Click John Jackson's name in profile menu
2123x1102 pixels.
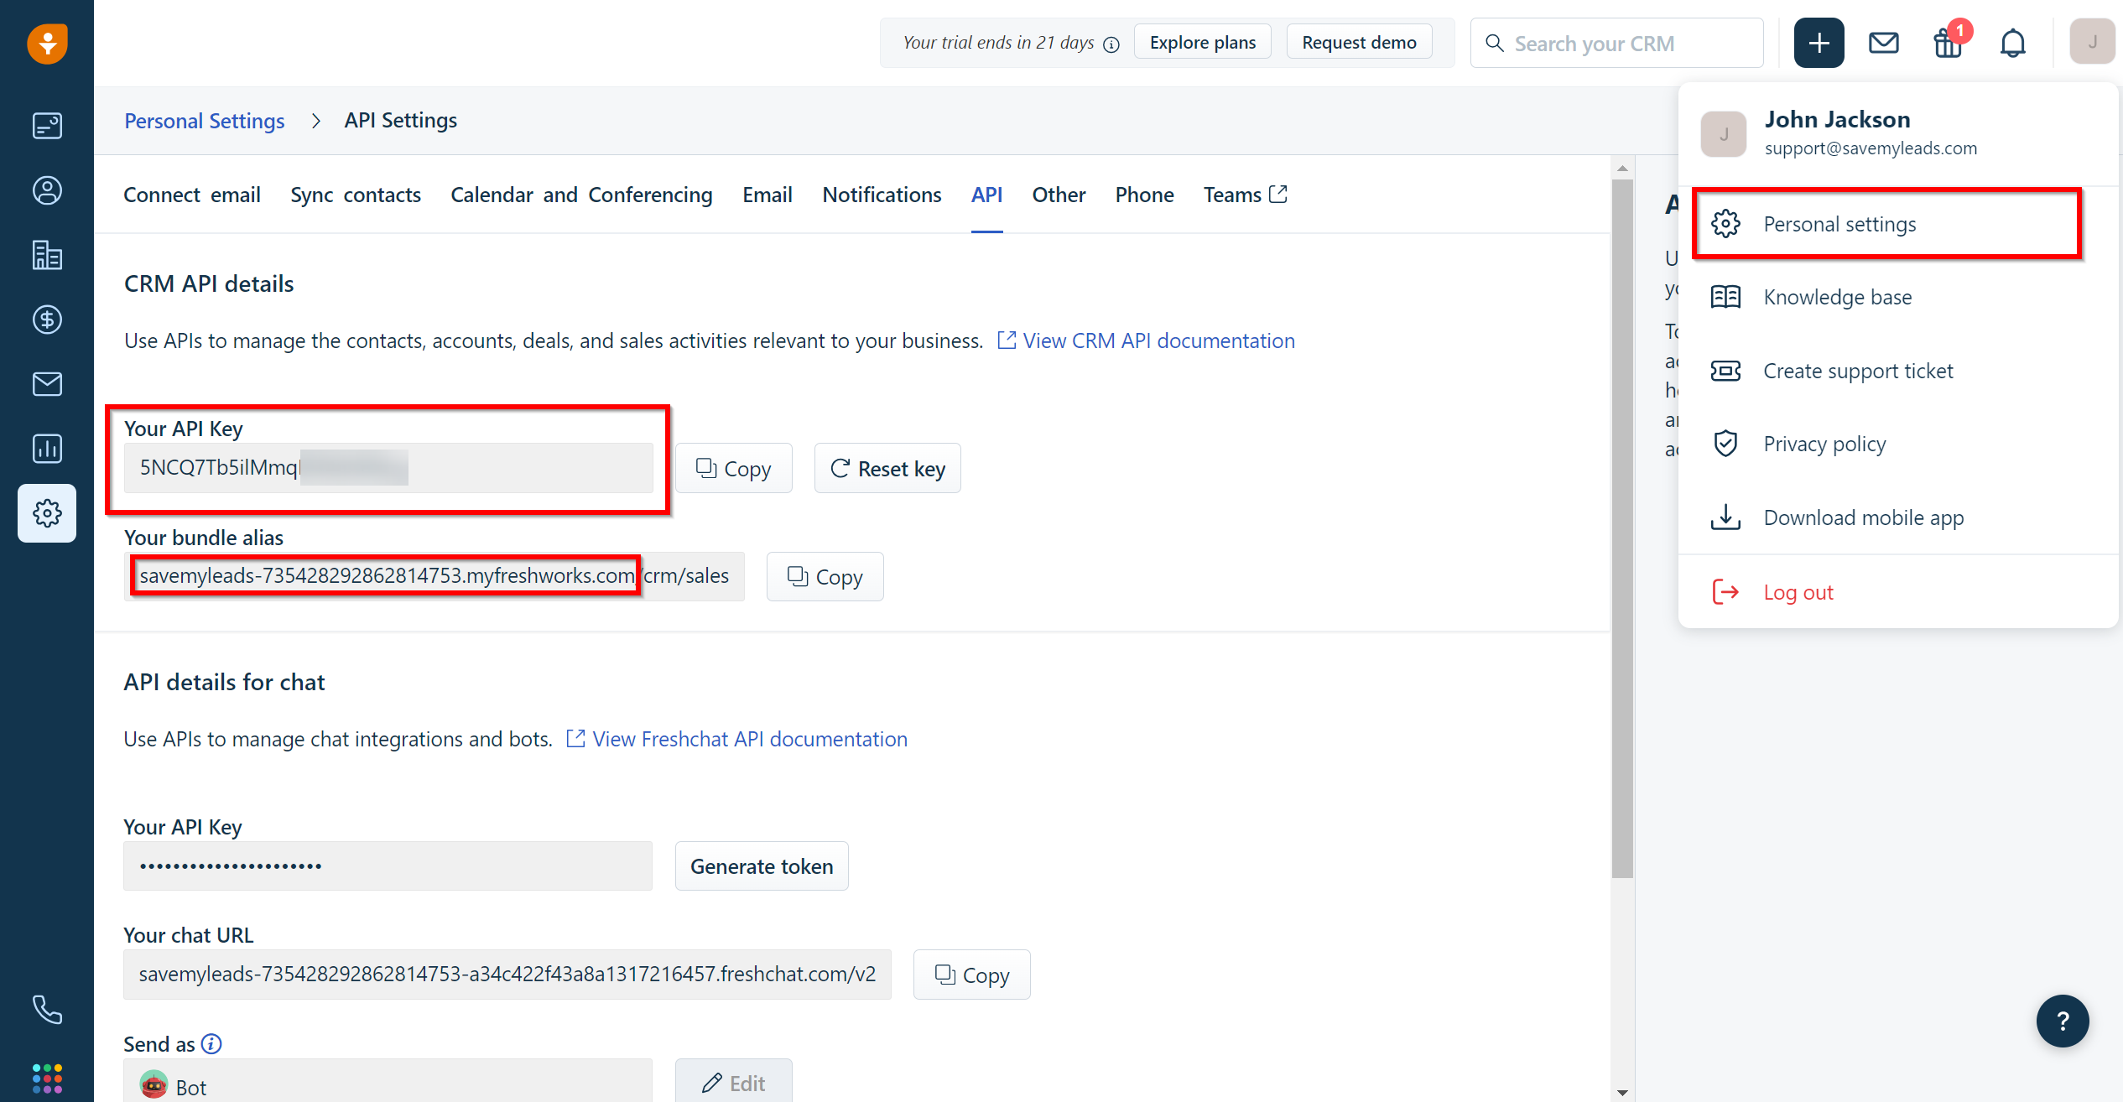click(x=1837, y=119)
